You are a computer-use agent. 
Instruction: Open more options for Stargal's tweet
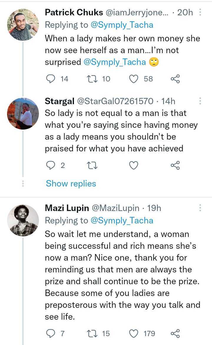tap(200, 101)
